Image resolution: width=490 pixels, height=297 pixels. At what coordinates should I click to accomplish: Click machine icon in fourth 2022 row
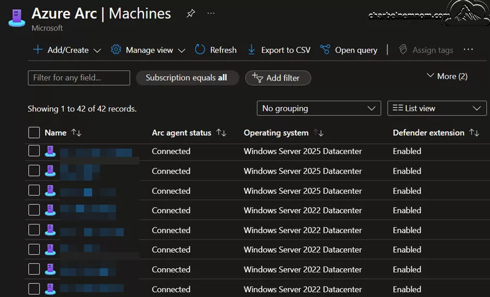click(x=50, y=269)
